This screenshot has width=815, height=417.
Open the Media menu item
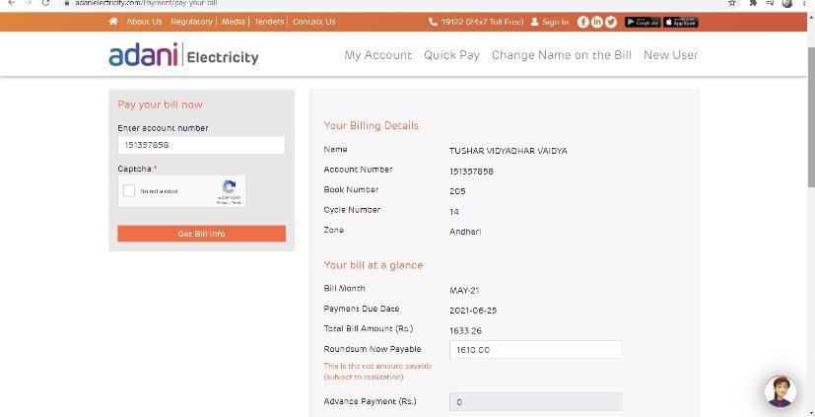tap(233, 22)
